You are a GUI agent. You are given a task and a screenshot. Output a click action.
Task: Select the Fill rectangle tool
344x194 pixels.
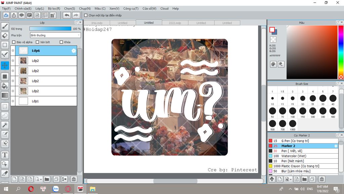click(5, 76)
